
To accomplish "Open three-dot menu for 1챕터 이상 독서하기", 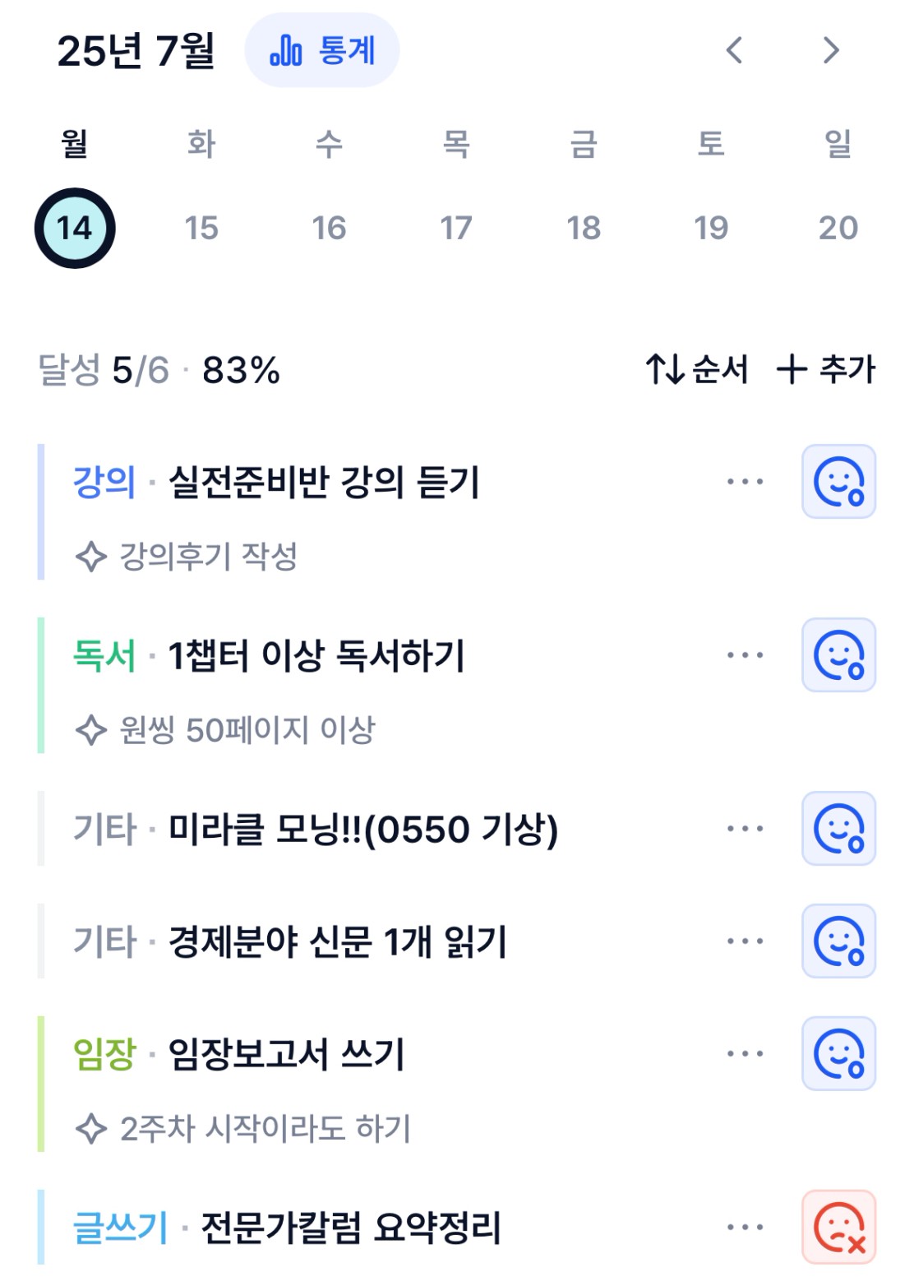I will [x=745, y=655].
